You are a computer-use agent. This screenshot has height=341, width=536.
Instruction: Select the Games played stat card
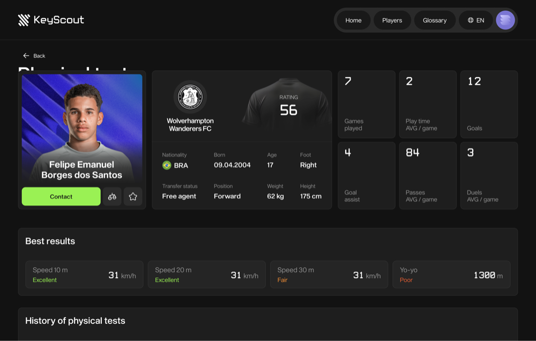[367, 105]
